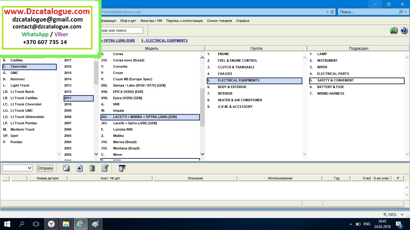Click the add item plus document icon
This screenshot has height=230, width=410.
tap(80, 168)
